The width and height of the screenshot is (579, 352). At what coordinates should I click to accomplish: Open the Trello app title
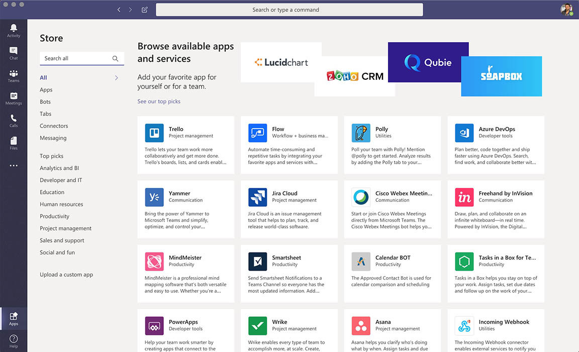tap(176, 129)
